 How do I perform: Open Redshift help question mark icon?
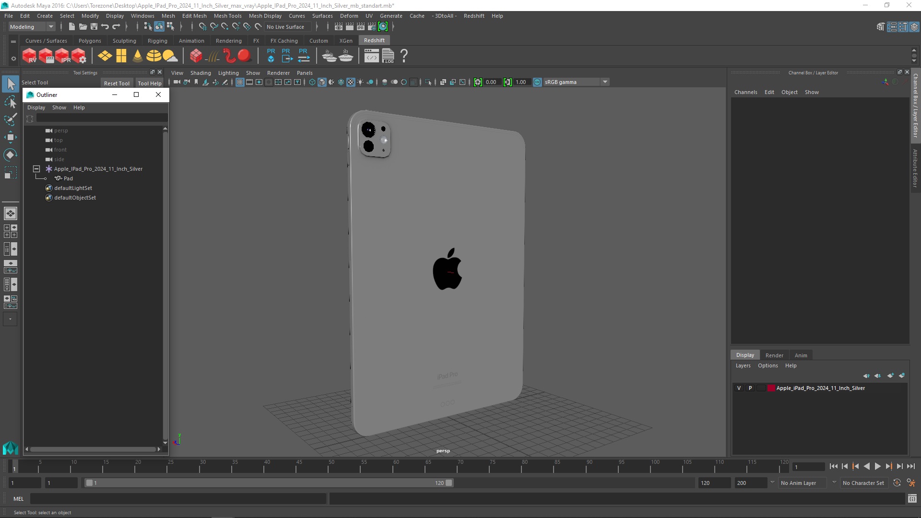[x=404, y=56]
